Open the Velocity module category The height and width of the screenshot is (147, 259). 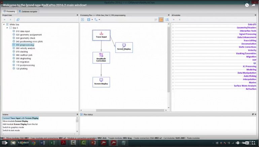tap(252, 50)
